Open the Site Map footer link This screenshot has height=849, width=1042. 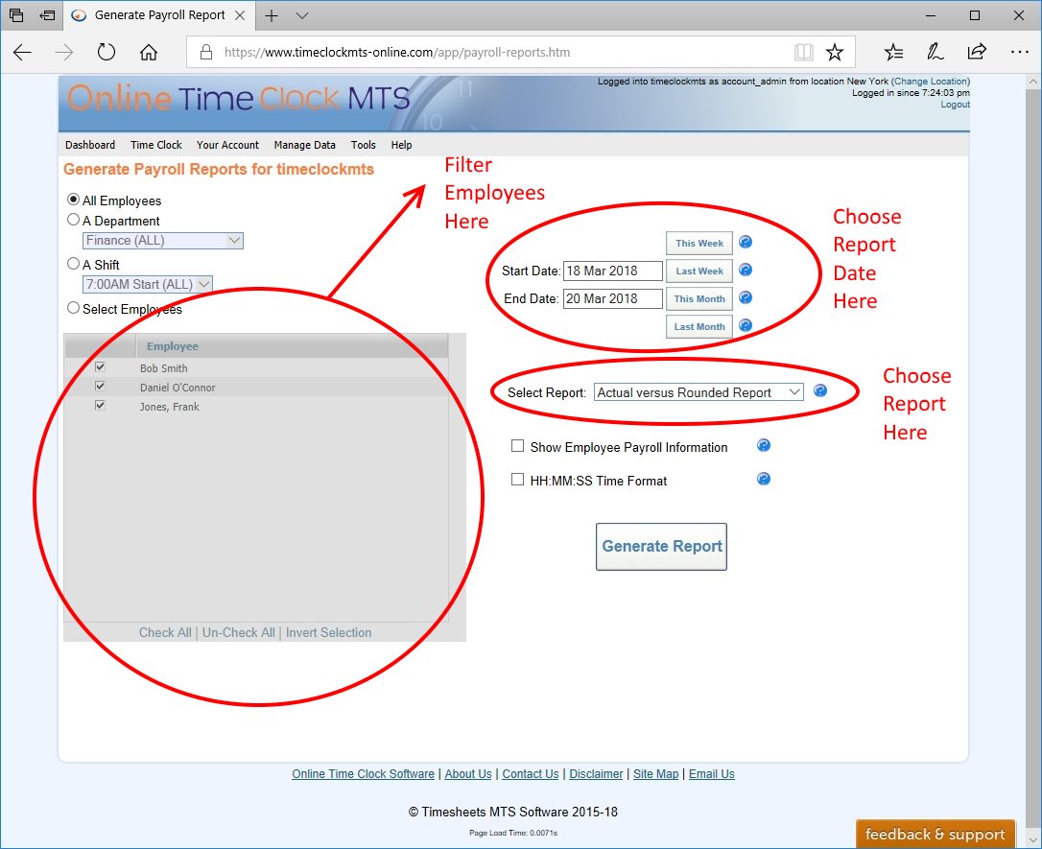(656, 774)
